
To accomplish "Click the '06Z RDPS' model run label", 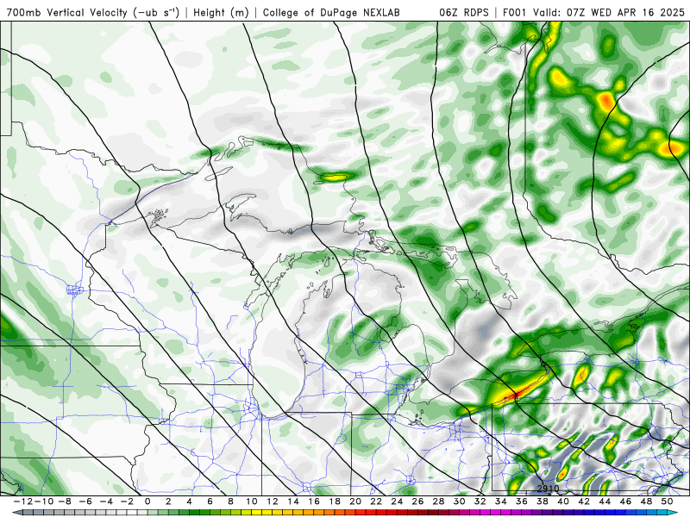I will (463, 12).
